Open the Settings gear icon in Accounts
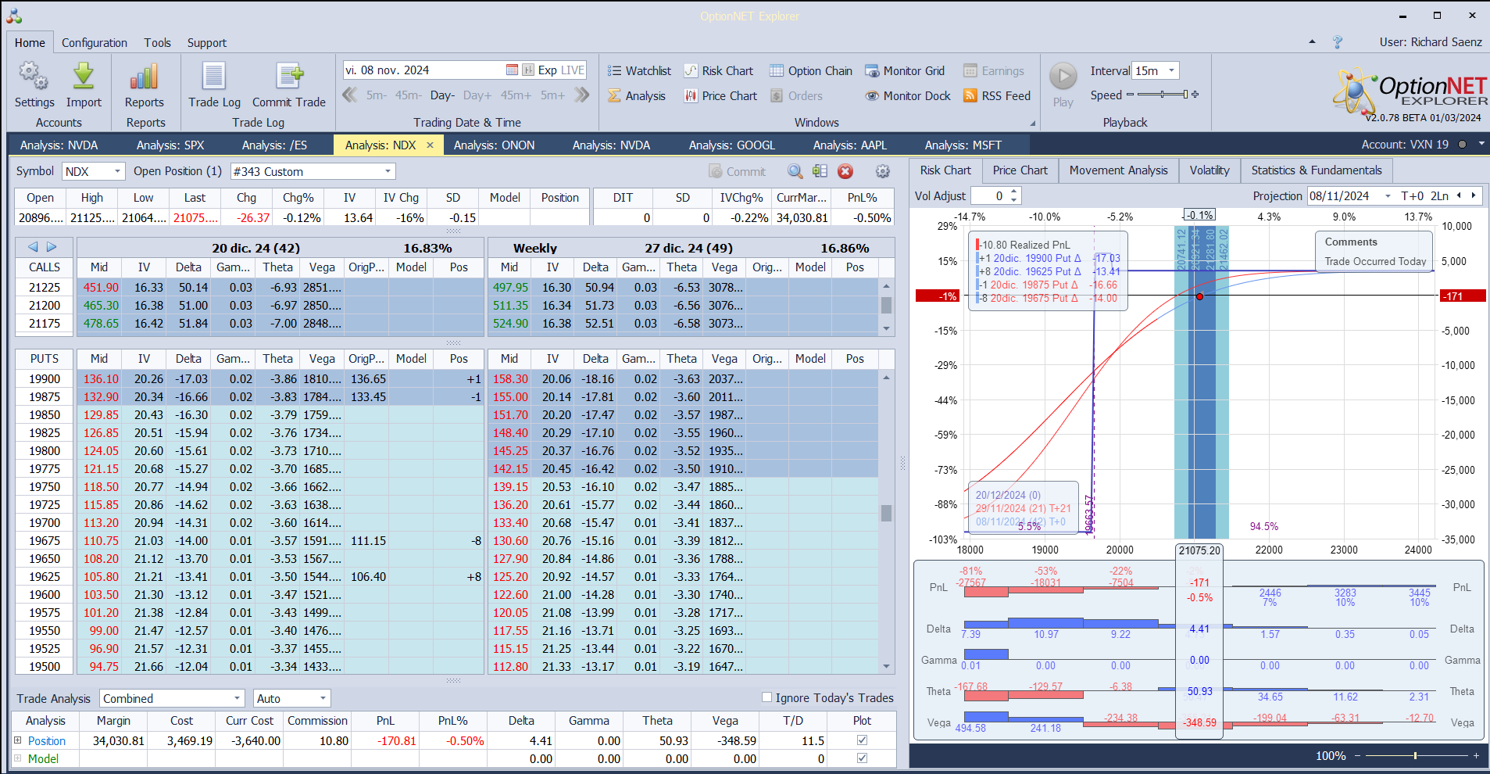Viewport: 1490px width, 774px height. pos(34,76)
